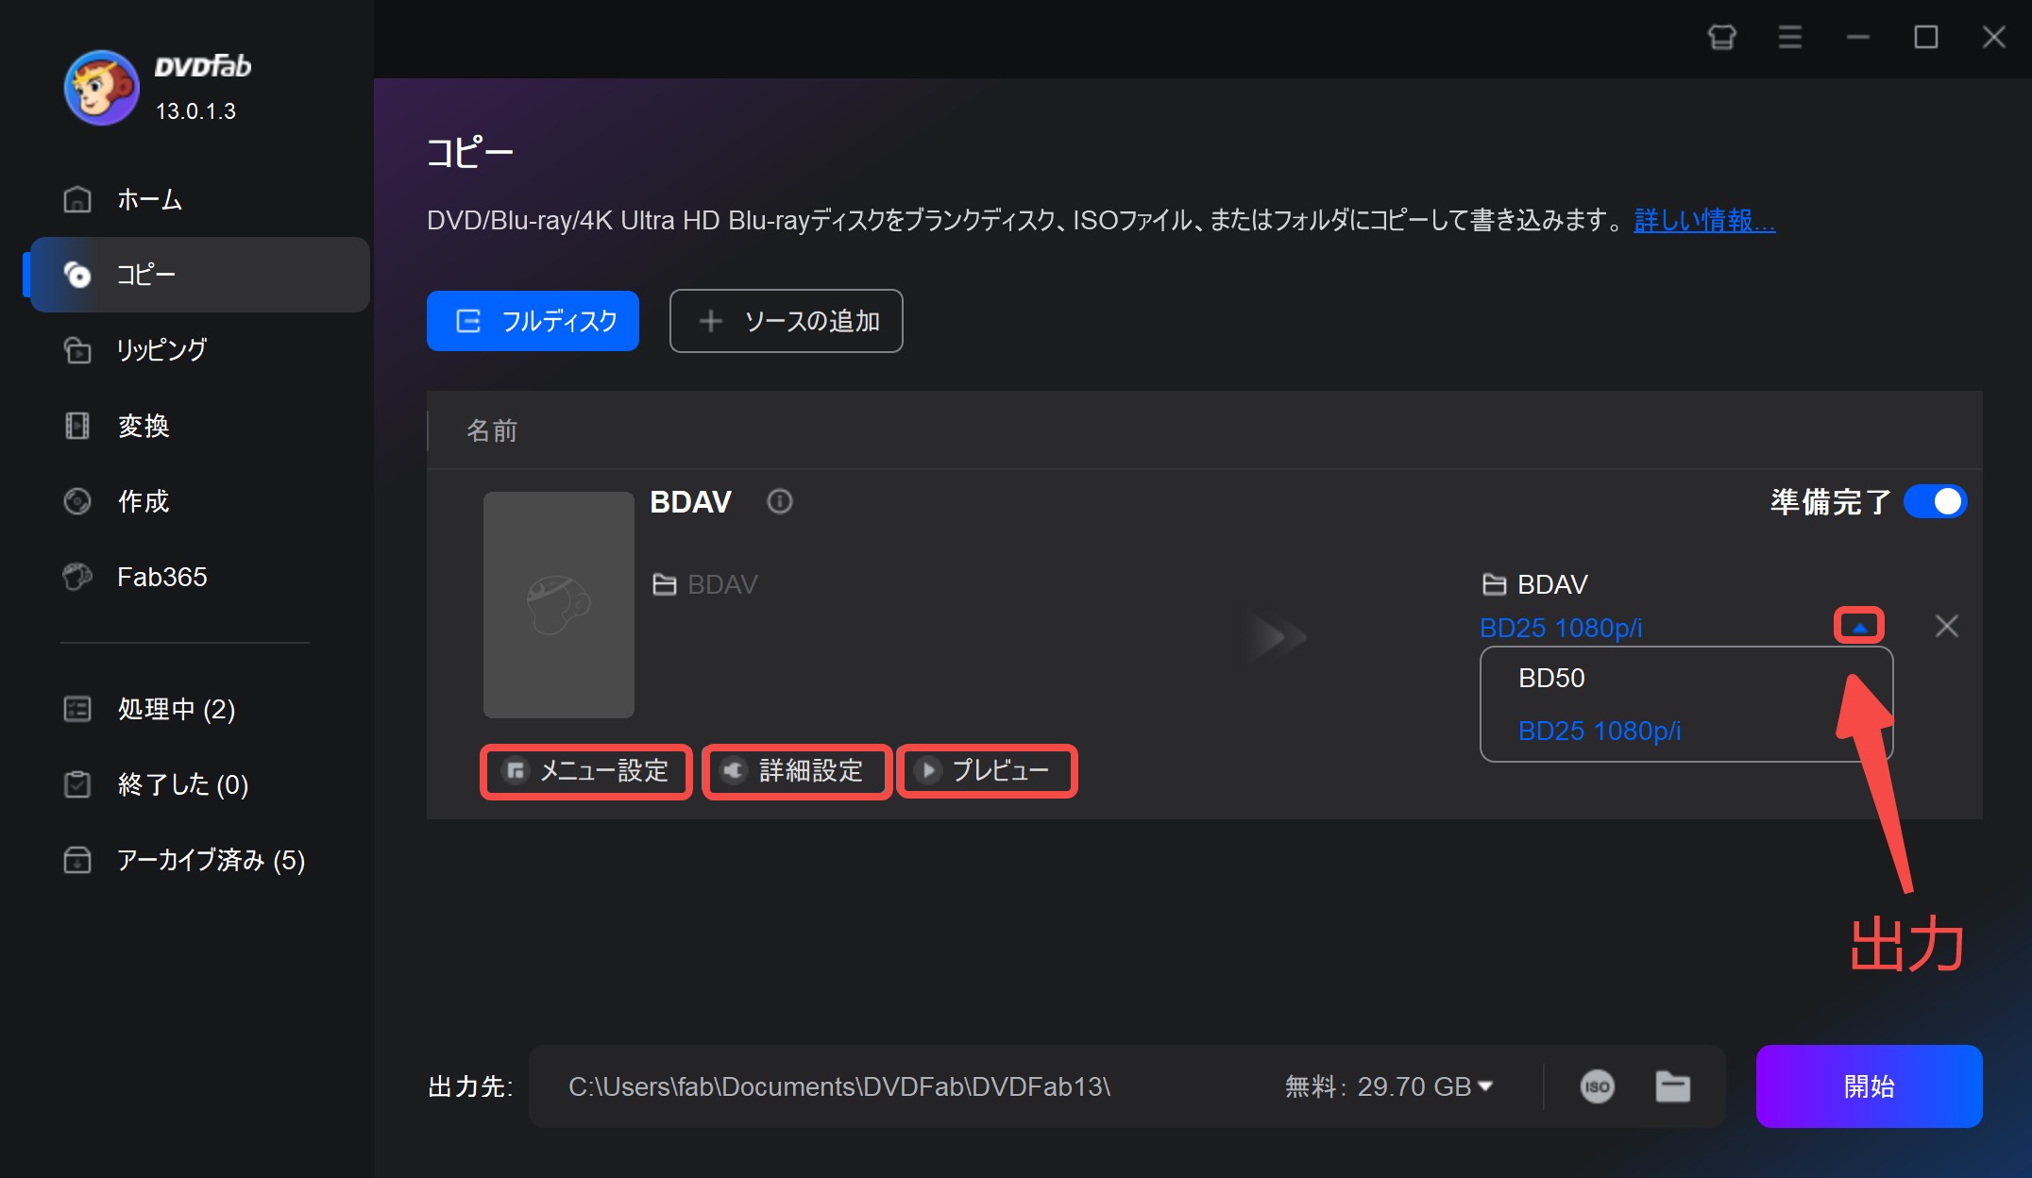Open the hamburger menu in title bar
Image resolution: width=2032 pixels, height=1178 pixels.
tap(1789, 38)
